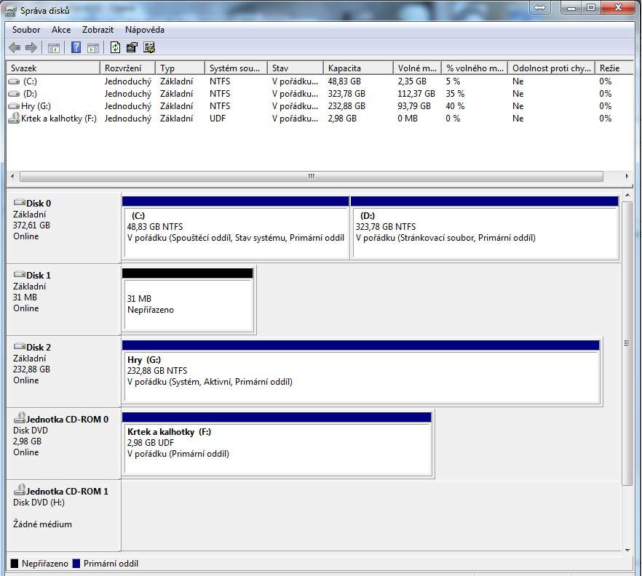The width and height of the screenshot is (642, 576).
Task: Open the Nápověda menu
Action: 144,30
